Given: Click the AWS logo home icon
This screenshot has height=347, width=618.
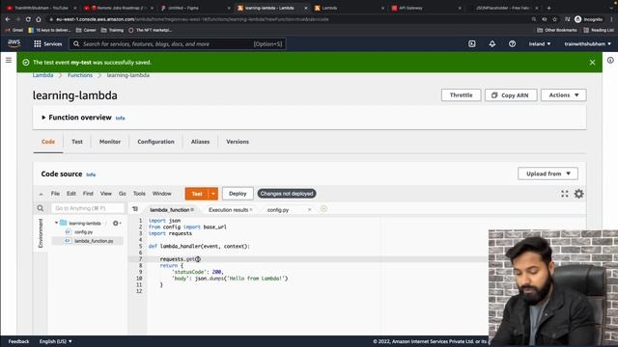Looking at the screenshot, I should (14, 43).
